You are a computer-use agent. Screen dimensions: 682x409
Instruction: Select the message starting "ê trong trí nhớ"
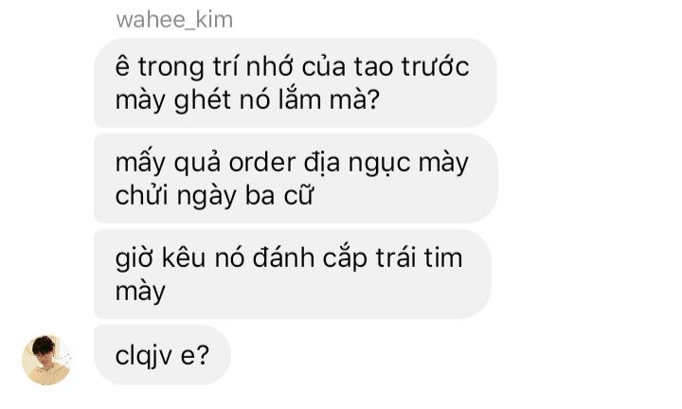(x=296, y=82)
